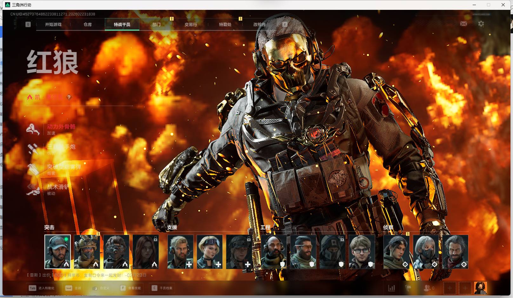The width and height of the screenshot is (513, 298).
Task: Select the 战术滑铲 tactical slide skill icon
Action: (33, 189)
